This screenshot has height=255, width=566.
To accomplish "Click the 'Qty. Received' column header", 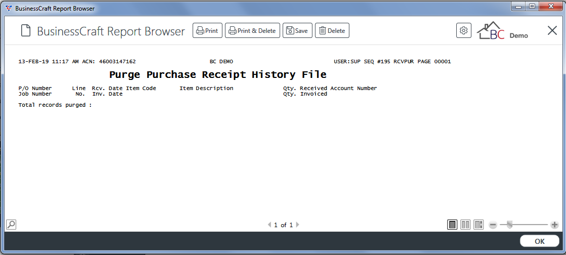I will (306, 88).
